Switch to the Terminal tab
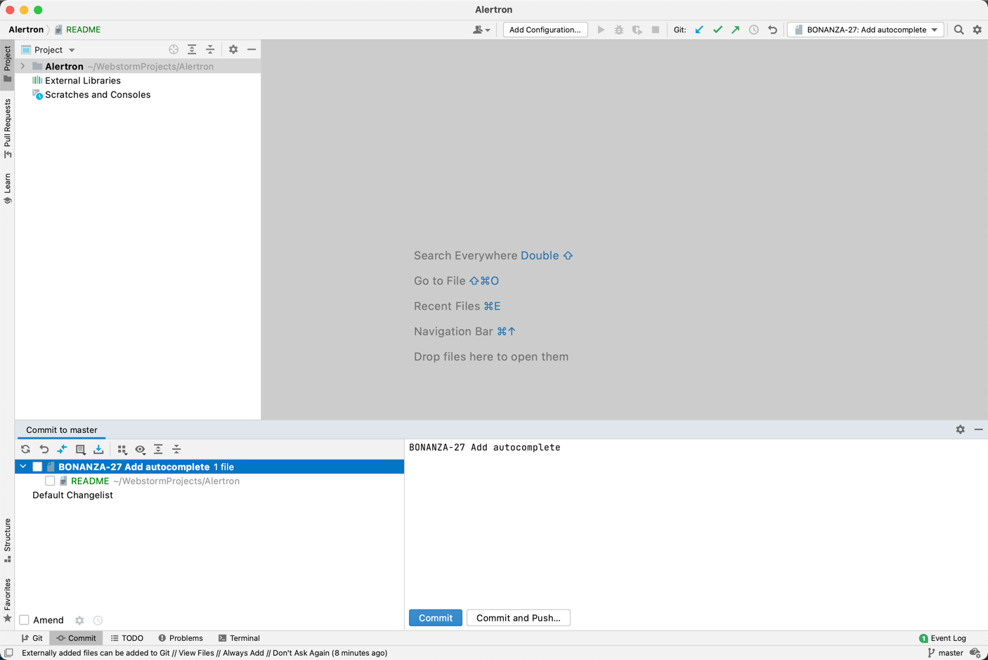Viewport: 988px width, 660px height. pyautogui.click(x=239, y=638)
